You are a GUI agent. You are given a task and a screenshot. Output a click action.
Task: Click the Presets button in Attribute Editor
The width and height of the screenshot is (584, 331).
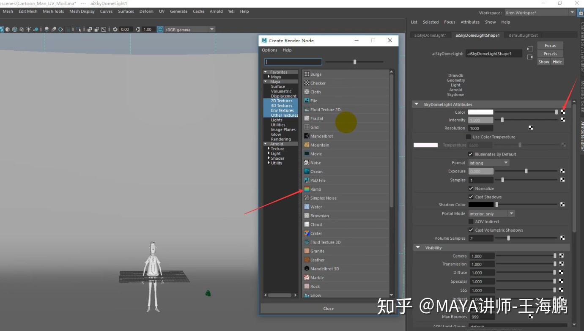click(550, 53)
